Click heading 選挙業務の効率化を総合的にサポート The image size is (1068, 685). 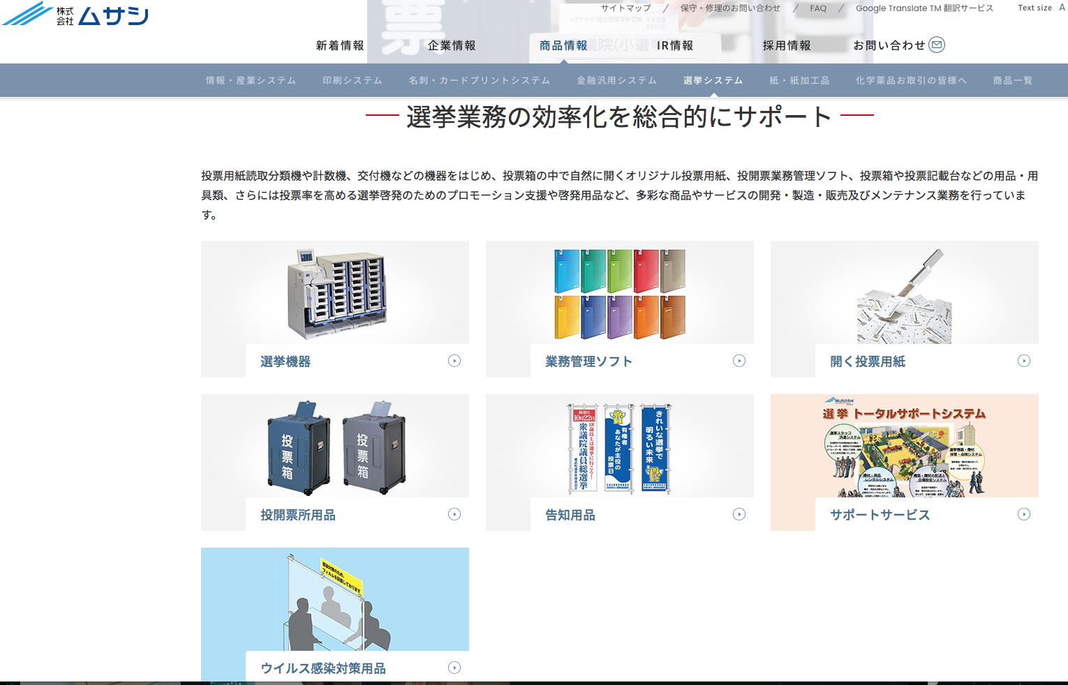[619, 116]
